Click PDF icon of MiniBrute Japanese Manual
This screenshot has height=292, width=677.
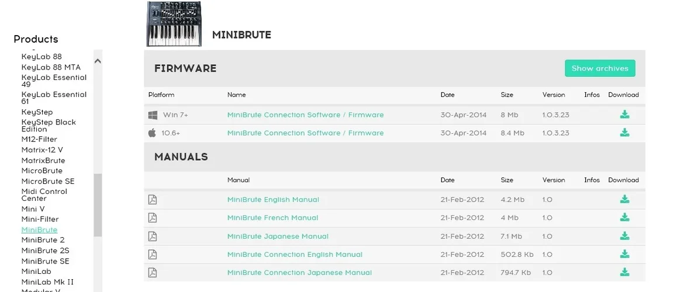(153, 237)
